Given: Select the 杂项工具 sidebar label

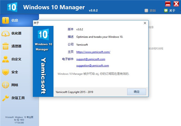Looking at the screenshot, I should (18, 98).
